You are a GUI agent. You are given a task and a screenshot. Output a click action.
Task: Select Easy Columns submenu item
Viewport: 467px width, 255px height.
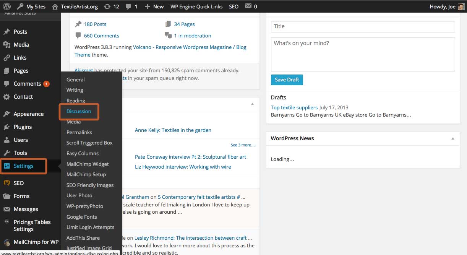click(83, 153)
